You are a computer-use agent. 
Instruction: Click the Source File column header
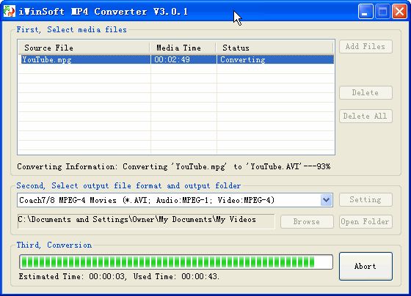tap(84, 48)
